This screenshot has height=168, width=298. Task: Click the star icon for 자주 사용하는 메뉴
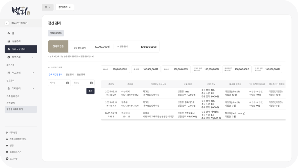coord(7,139)
